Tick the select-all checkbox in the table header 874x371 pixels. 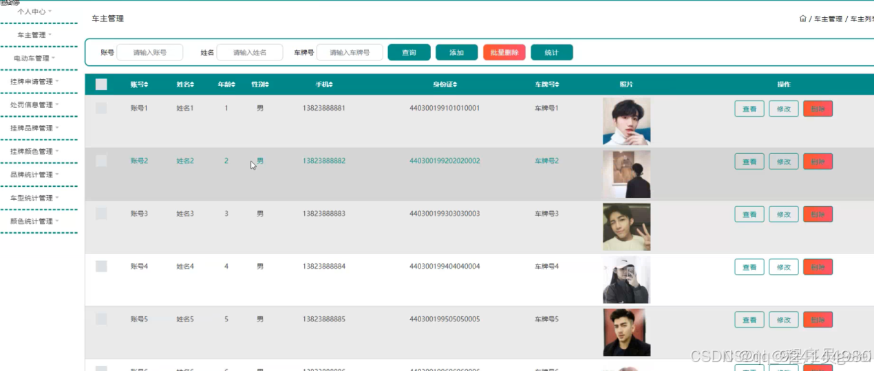coord(101,85)
